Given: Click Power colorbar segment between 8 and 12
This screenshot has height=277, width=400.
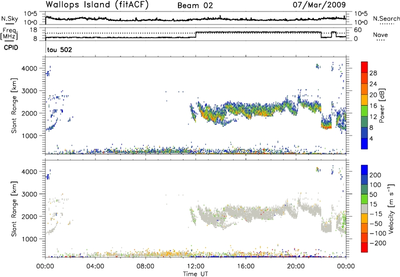Looking at the screenshot, I should (x=364, y=122).
